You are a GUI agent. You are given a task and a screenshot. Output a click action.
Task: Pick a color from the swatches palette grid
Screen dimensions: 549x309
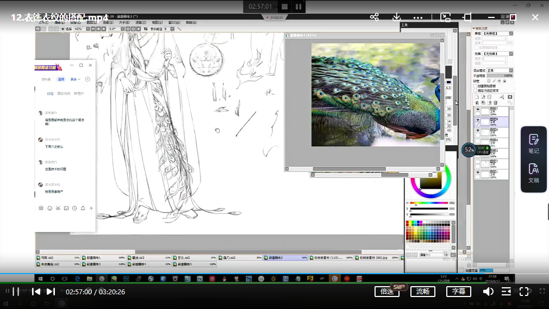(428, 231)
